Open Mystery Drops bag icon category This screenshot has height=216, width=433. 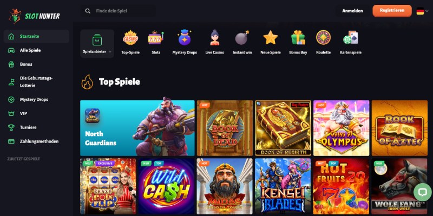185,38
